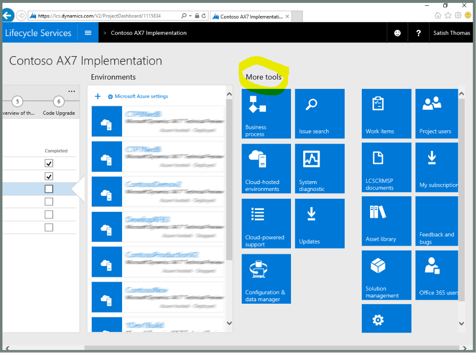Viewport: 476px width, 353px height.
Task: Select the Contoso AX7 Implementation browser tab
Action: pos(250,17)
